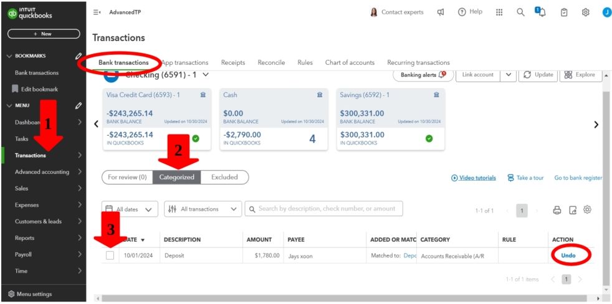This screenshot has width=612, height=304.
Task: Expand the Checking (6591) account dropdown
Action: [x=206, y=74]
